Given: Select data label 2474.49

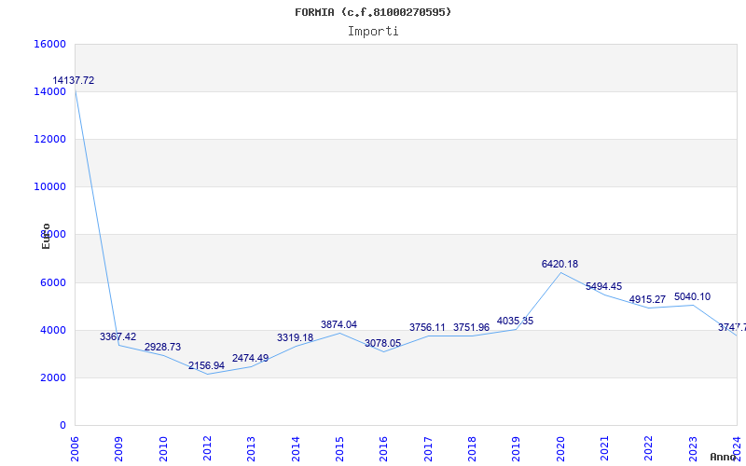Looking at the screenshot, I should coord(250,358).
